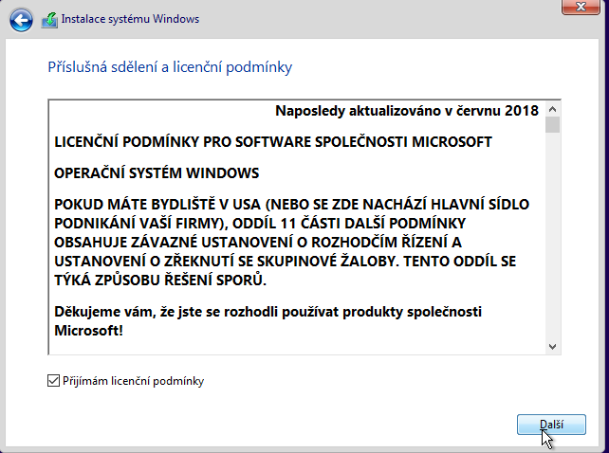Go back using the blue arrow button
The width and height of the screenshot is (609, 453).
tap(23, 19)
